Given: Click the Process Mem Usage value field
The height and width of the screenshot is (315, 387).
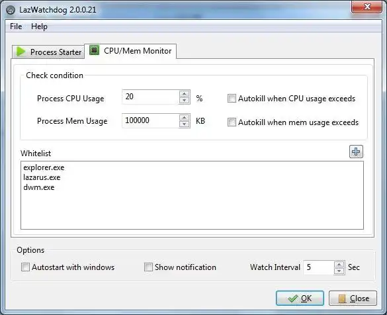Looking at the screenshot, I should [x=151, y=120].
